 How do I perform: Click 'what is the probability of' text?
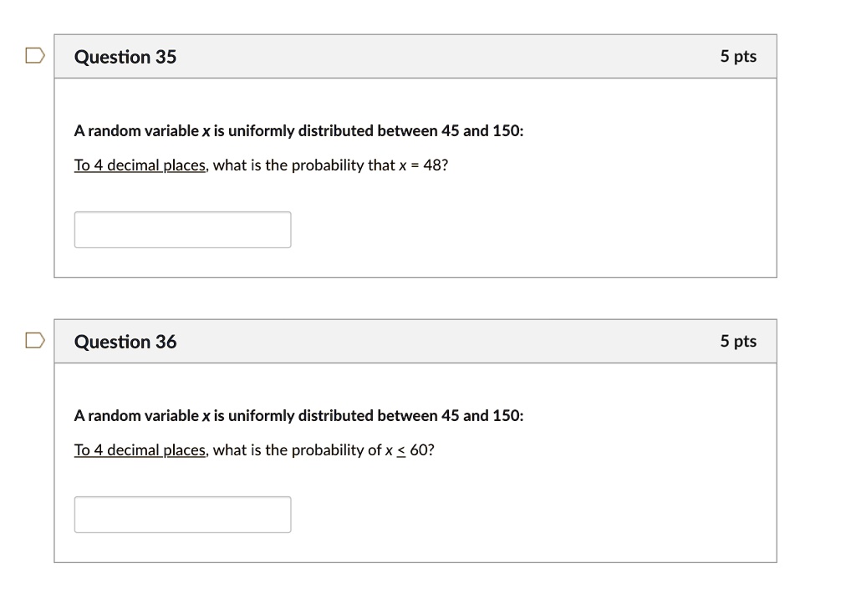(297, 449)
